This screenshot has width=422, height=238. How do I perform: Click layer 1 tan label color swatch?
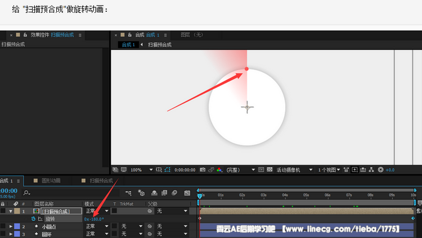(17, 211)
